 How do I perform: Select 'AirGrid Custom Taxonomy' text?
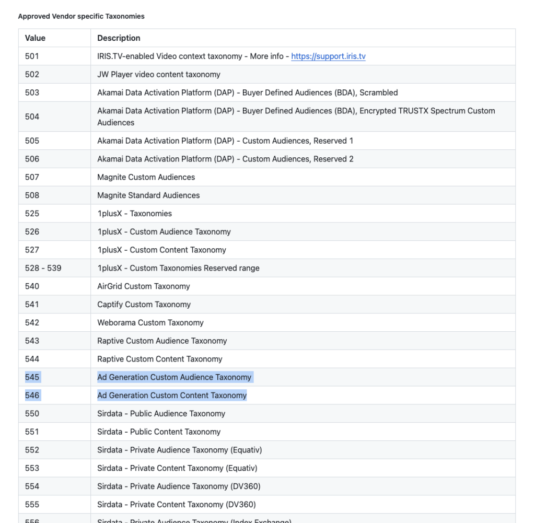pos(143,286)
